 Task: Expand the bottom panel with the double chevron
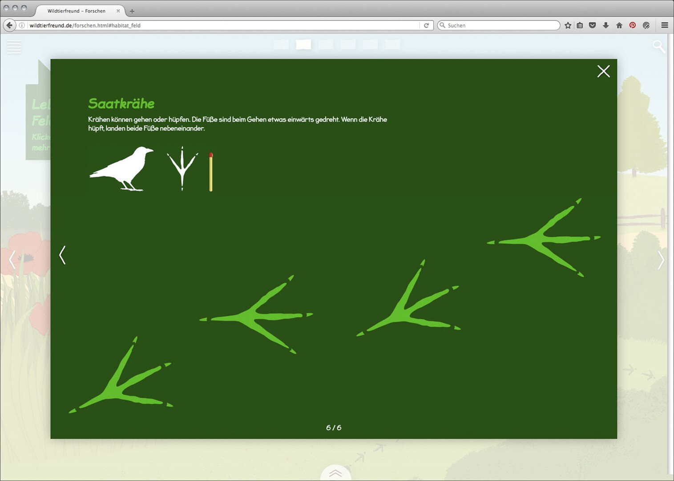335,473
